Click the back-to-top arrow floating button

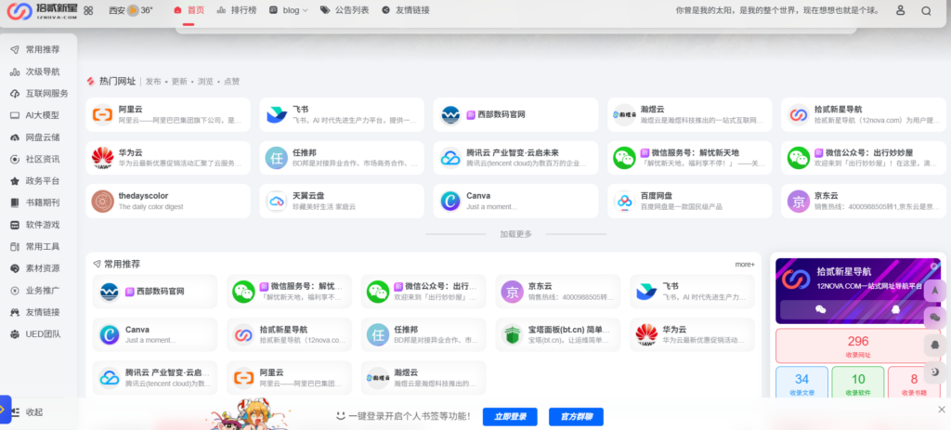pos(934,291)
